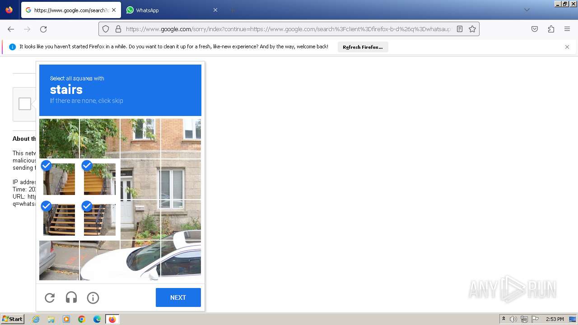Viewport: 578px width, 325px height.
Task: Close the Google search tab
Action: point(114,10)
